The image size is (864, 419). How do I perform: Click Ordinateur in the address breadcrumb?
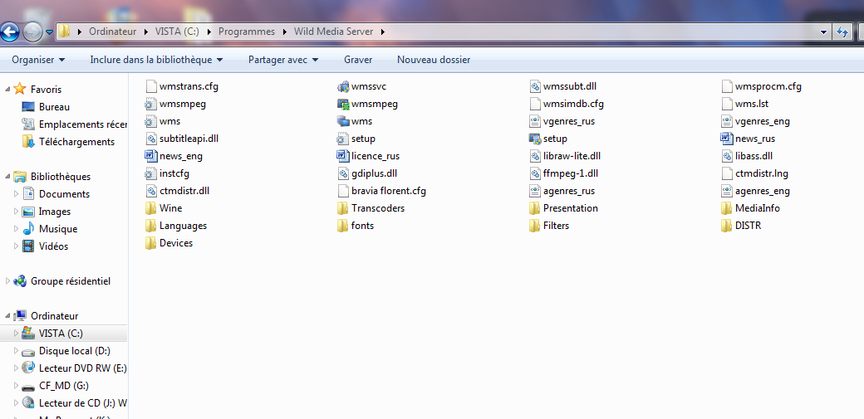point(113,32)
